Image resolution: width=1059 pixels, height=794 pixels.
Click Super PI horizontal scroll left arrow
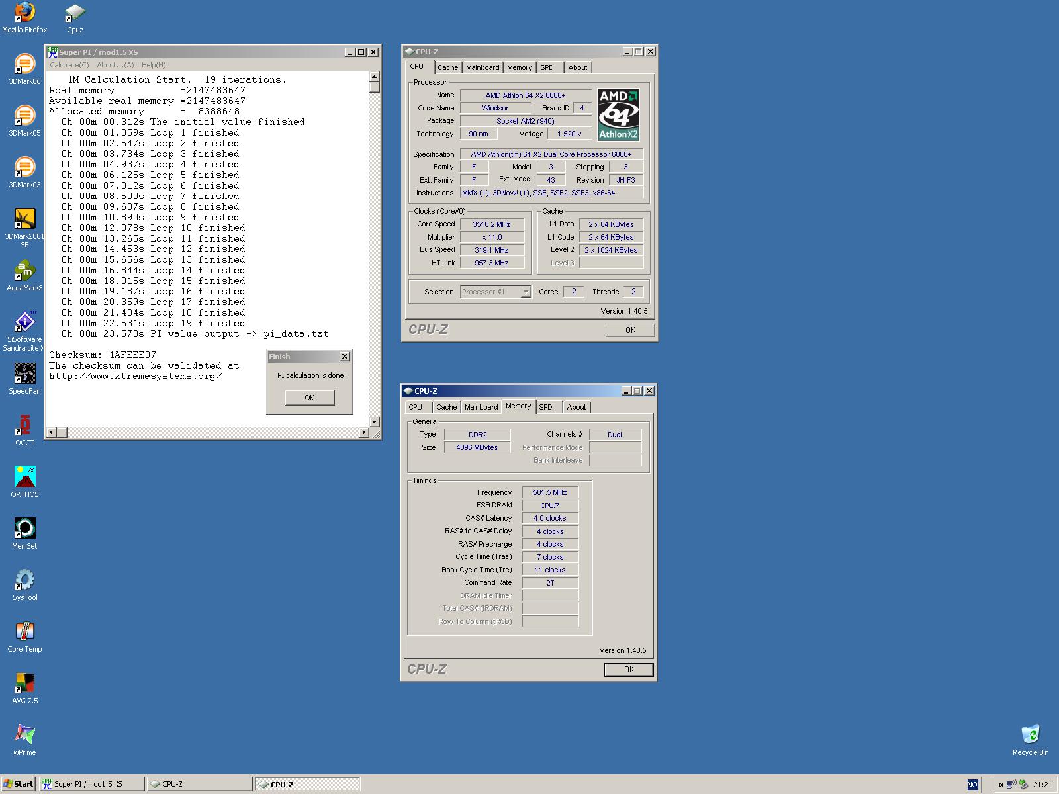(51, 433)
